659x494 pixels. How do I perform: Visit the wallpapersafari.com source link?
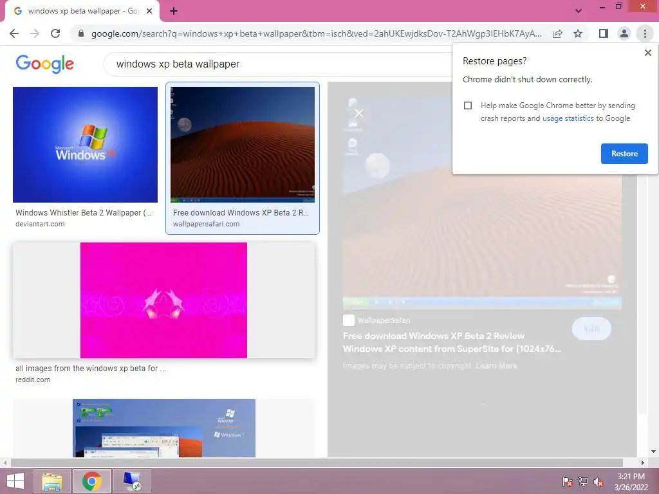tap(207, 224)
